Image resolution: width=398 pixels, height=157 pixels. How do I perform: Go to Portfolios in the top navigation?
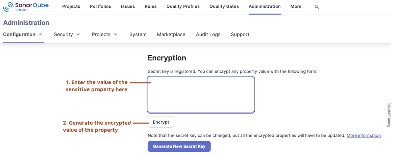click(x=100, y=6)
